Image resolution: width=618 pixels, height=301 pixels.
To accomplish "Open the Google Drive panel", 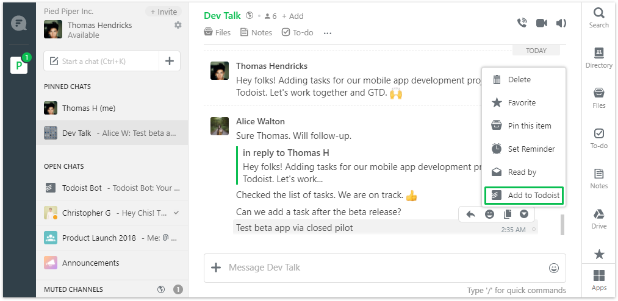I will 598,219.
